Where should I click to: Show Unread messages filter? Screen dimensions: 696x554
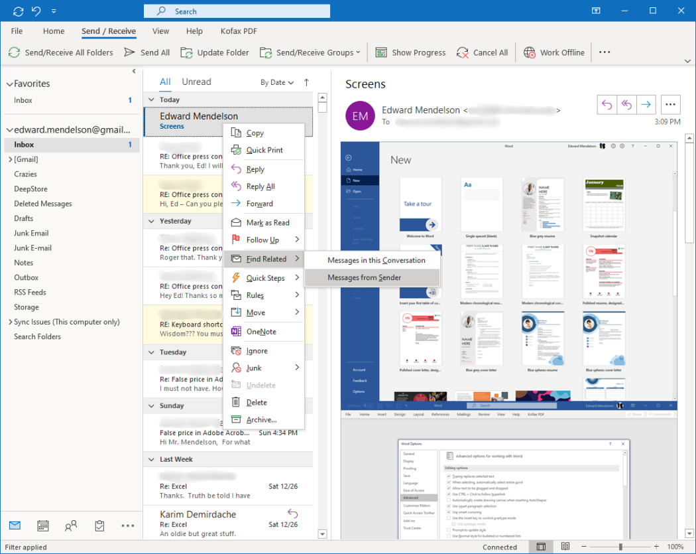197,82
